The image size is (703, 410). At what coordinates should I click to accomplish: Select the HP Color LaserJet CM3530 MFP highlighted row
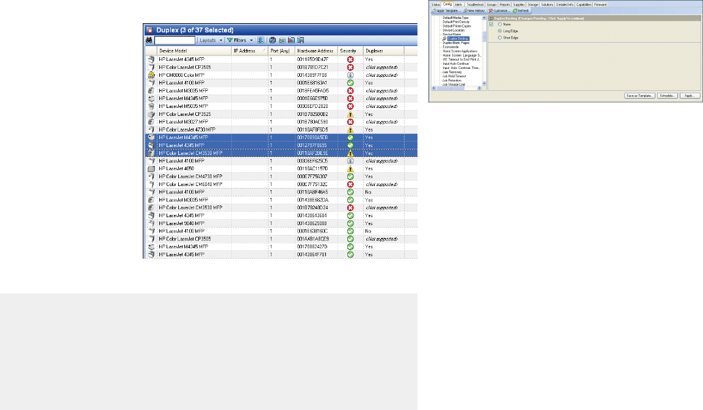[x=281, y=153]
